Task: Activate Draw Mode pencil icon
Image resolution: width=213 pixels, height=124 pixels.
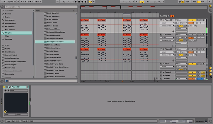Action: [179, 2]
